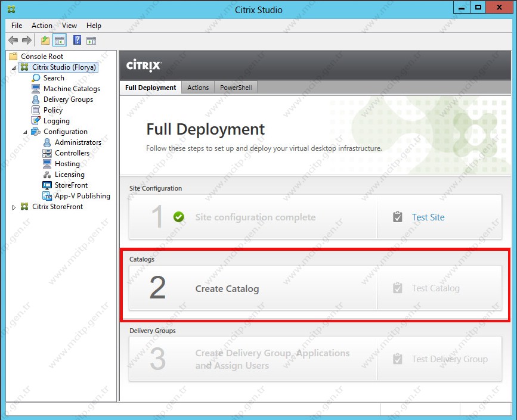The height and width of the screenshot is (420, 517).
Task: Select Machine Catalogs in the tree
Action: (72, 89)
